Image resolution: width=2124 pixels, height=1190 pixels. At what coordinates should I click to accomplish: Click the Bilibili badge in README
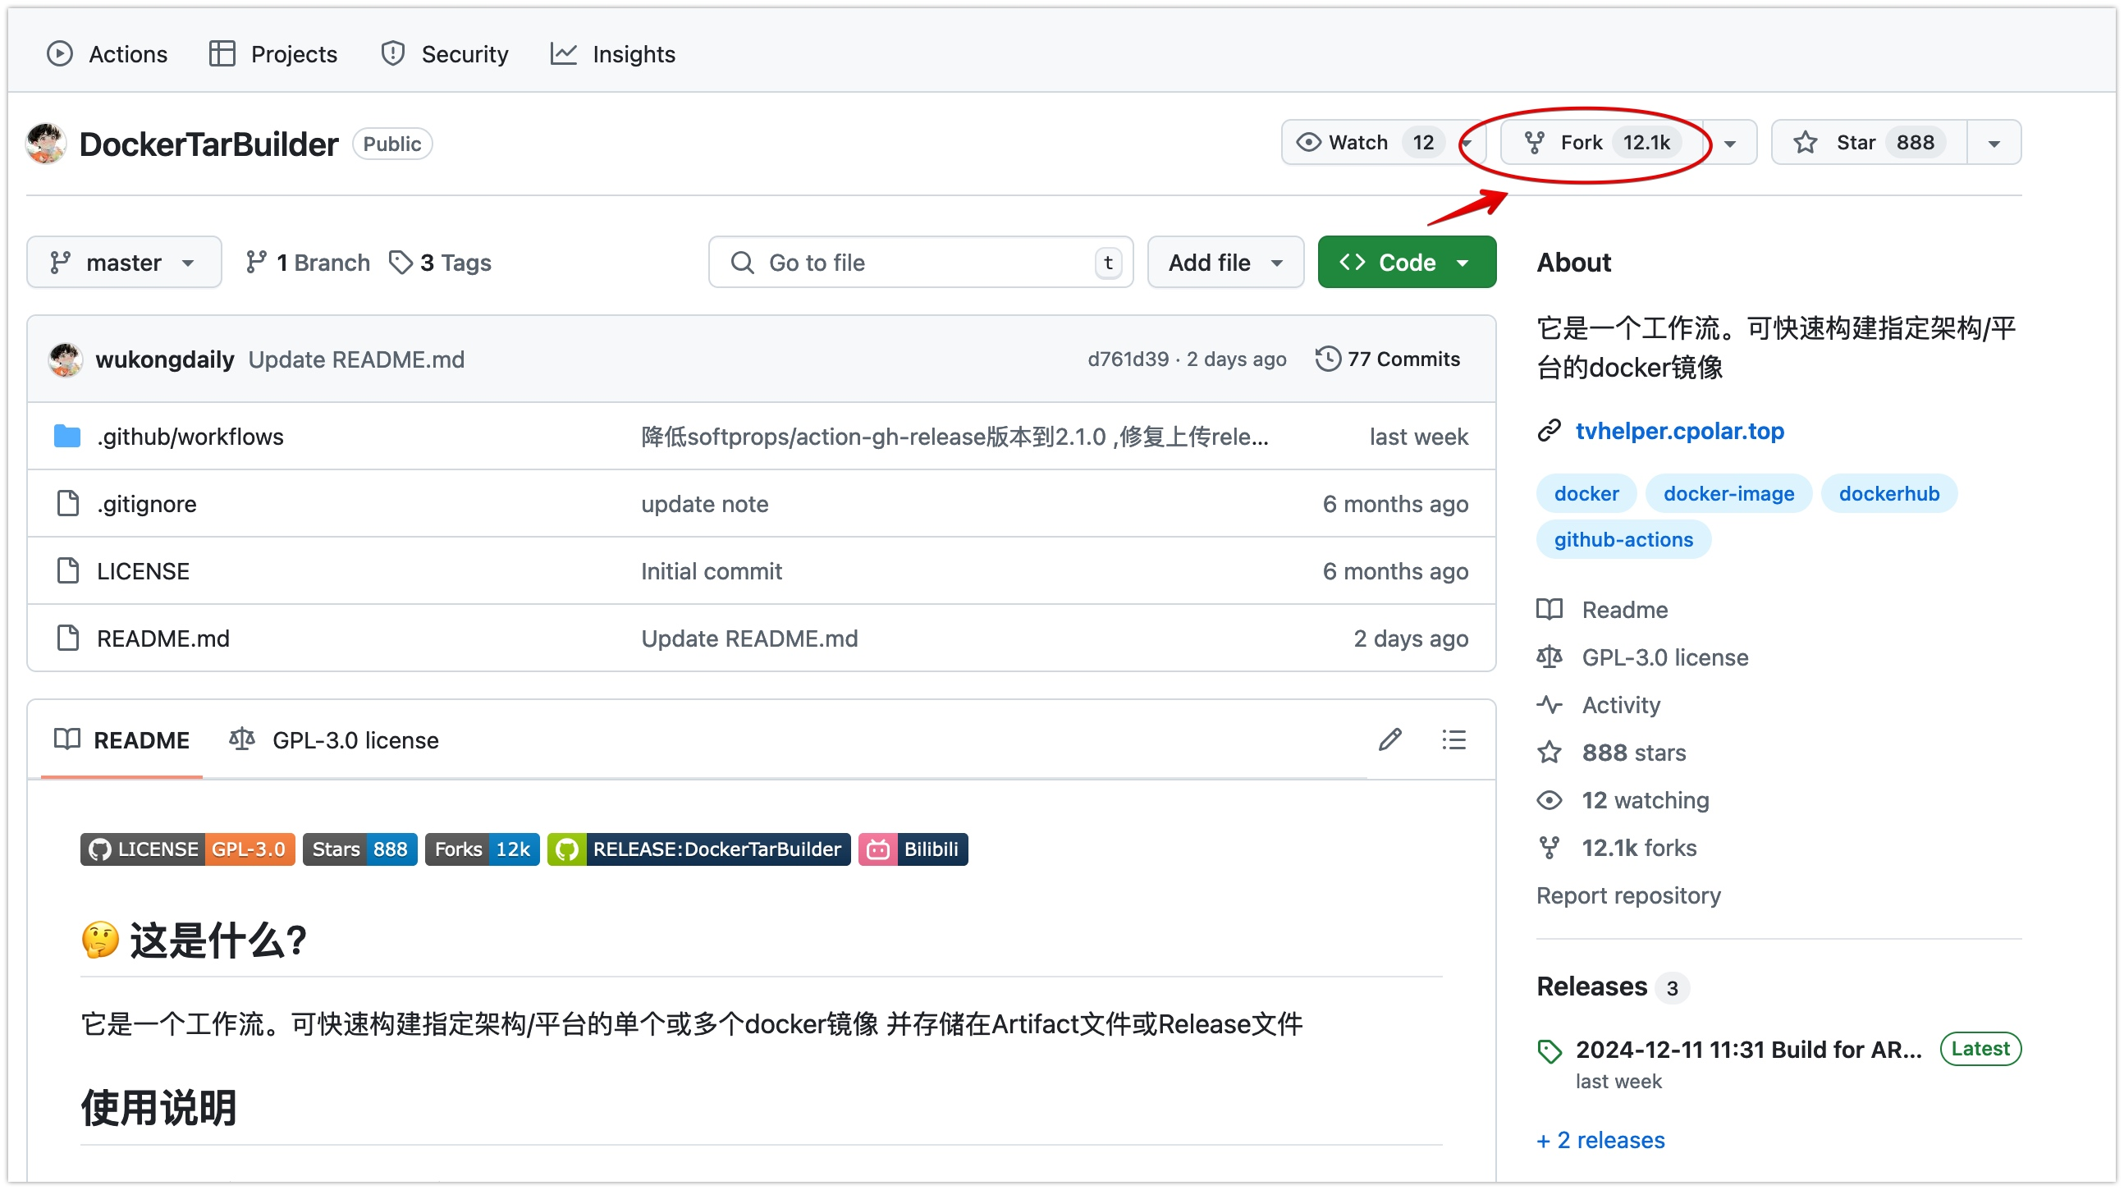[913, 849]
